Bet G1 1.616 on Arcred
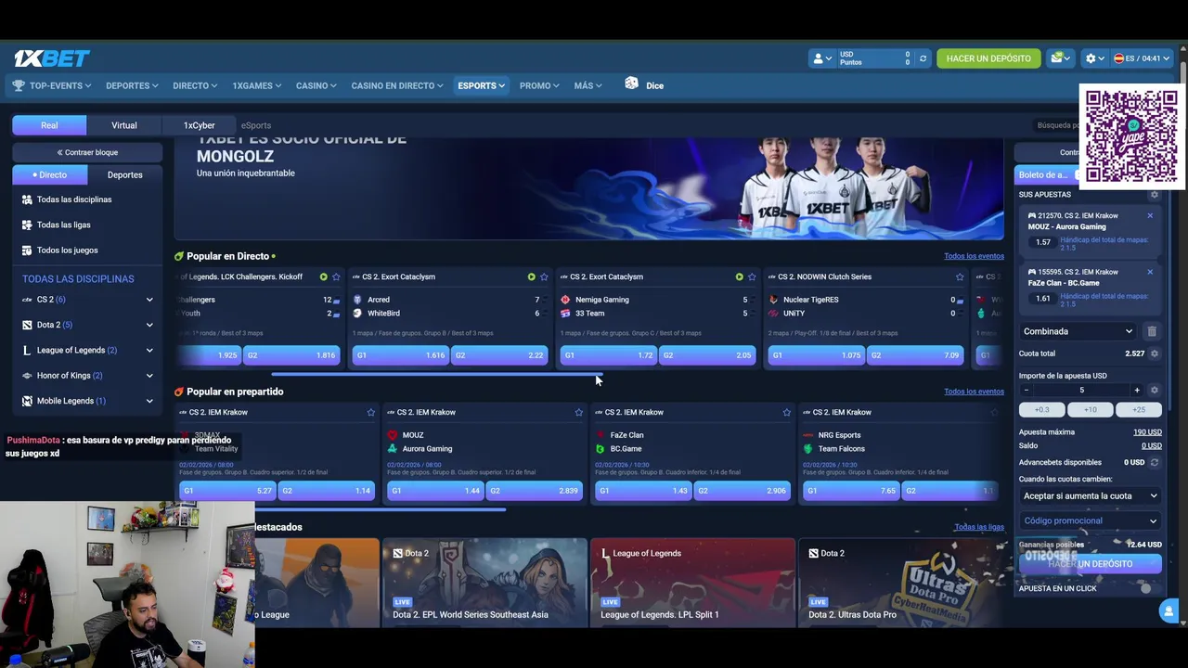 point(401,354)
